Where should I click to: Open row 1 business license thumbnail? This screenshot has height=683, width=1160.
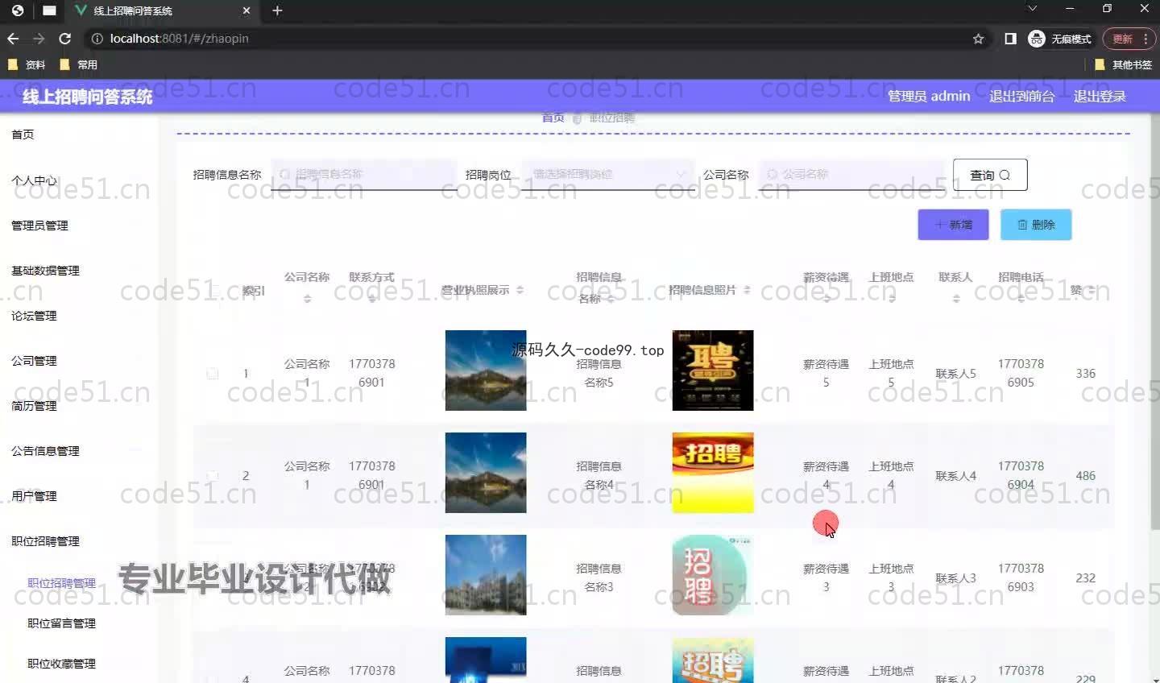(x=486, y=370)
